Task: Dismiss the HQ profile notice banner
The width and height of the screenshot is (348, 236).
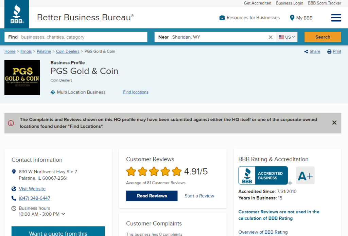Action: tap(334, 123)
